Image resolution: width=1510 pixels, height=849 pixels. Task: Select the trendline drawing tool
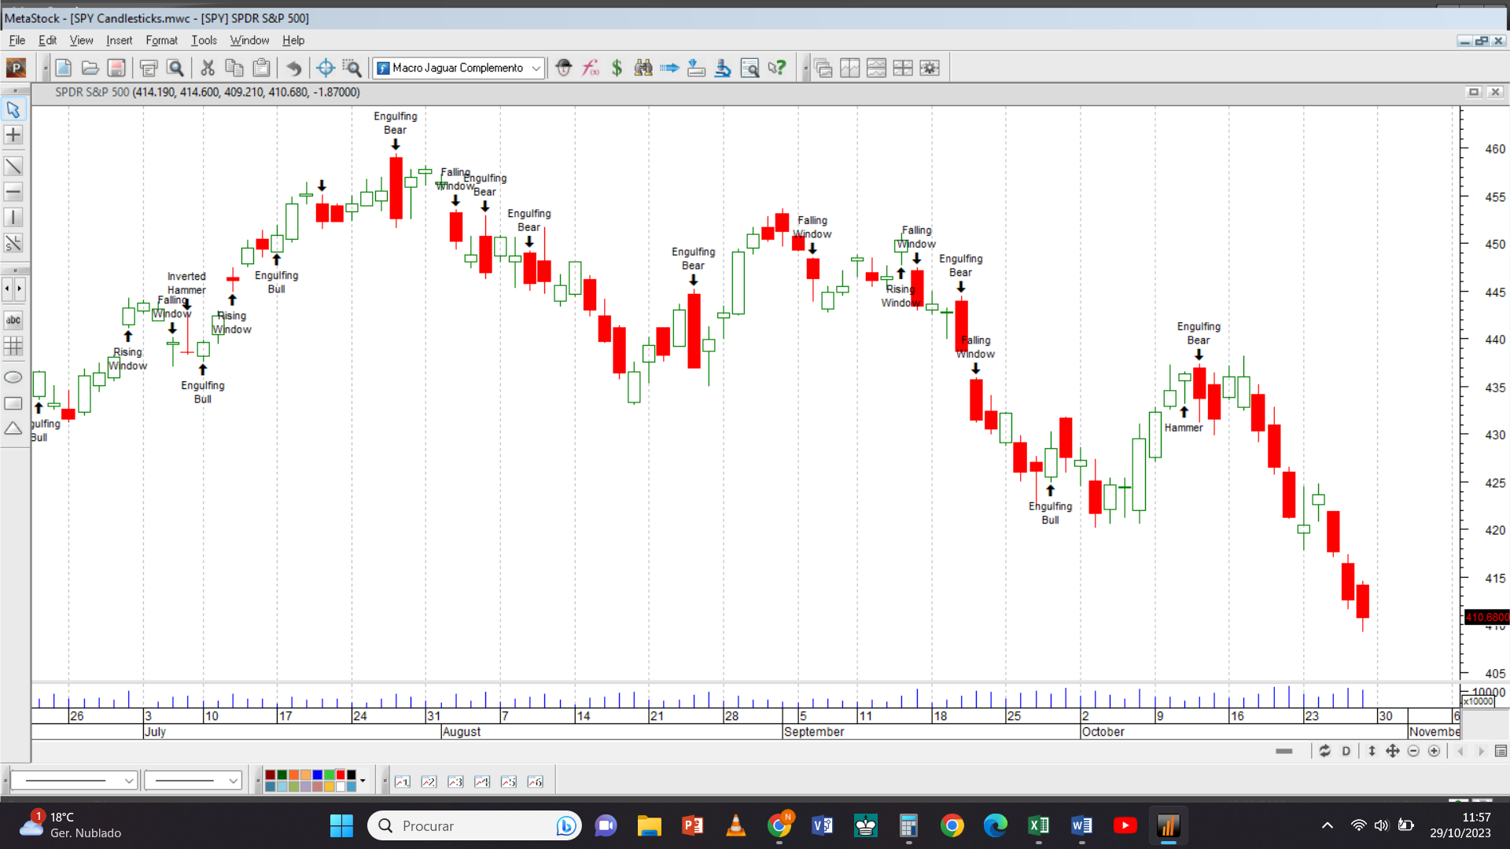13,166
